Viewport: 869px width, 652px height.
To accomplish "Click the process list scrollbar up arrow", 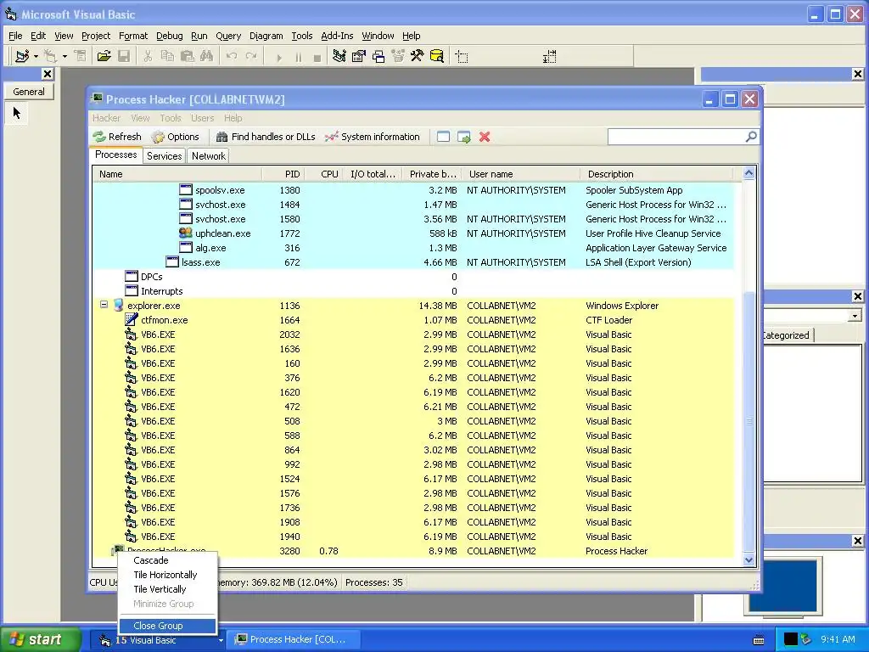I will click(x=748, y=173).
